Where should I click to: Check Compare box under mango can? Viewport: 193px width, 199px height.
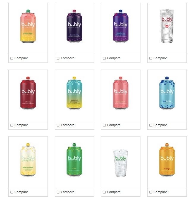pos(151,192)
